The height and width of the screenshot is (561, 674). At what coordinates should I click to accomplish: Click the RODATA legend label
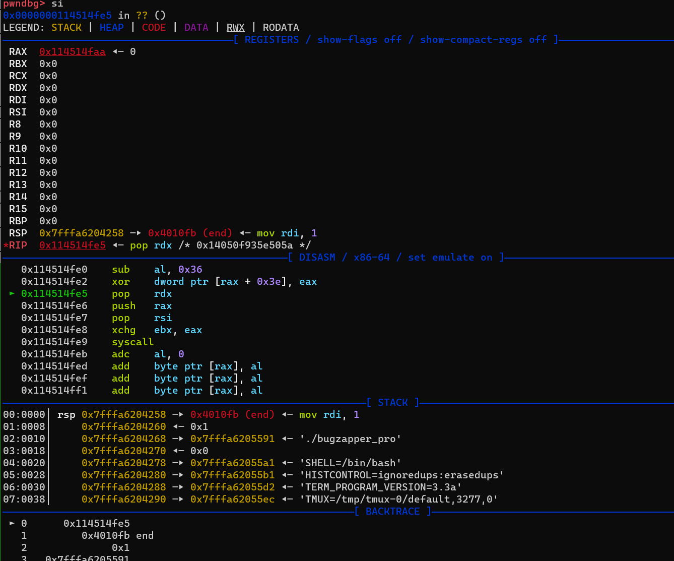tap(281, 28)
